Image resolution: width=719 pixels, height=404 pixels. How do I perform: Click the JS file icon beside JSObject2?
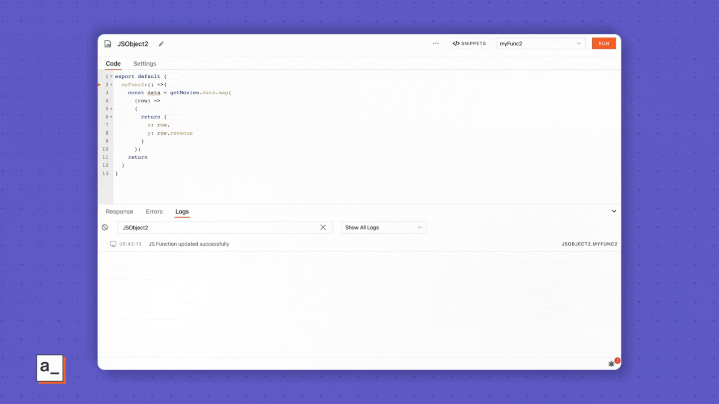(107, 44)
